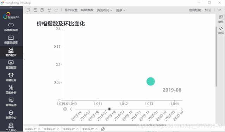Click 预览 to preview report

click(x=208, y=10)
